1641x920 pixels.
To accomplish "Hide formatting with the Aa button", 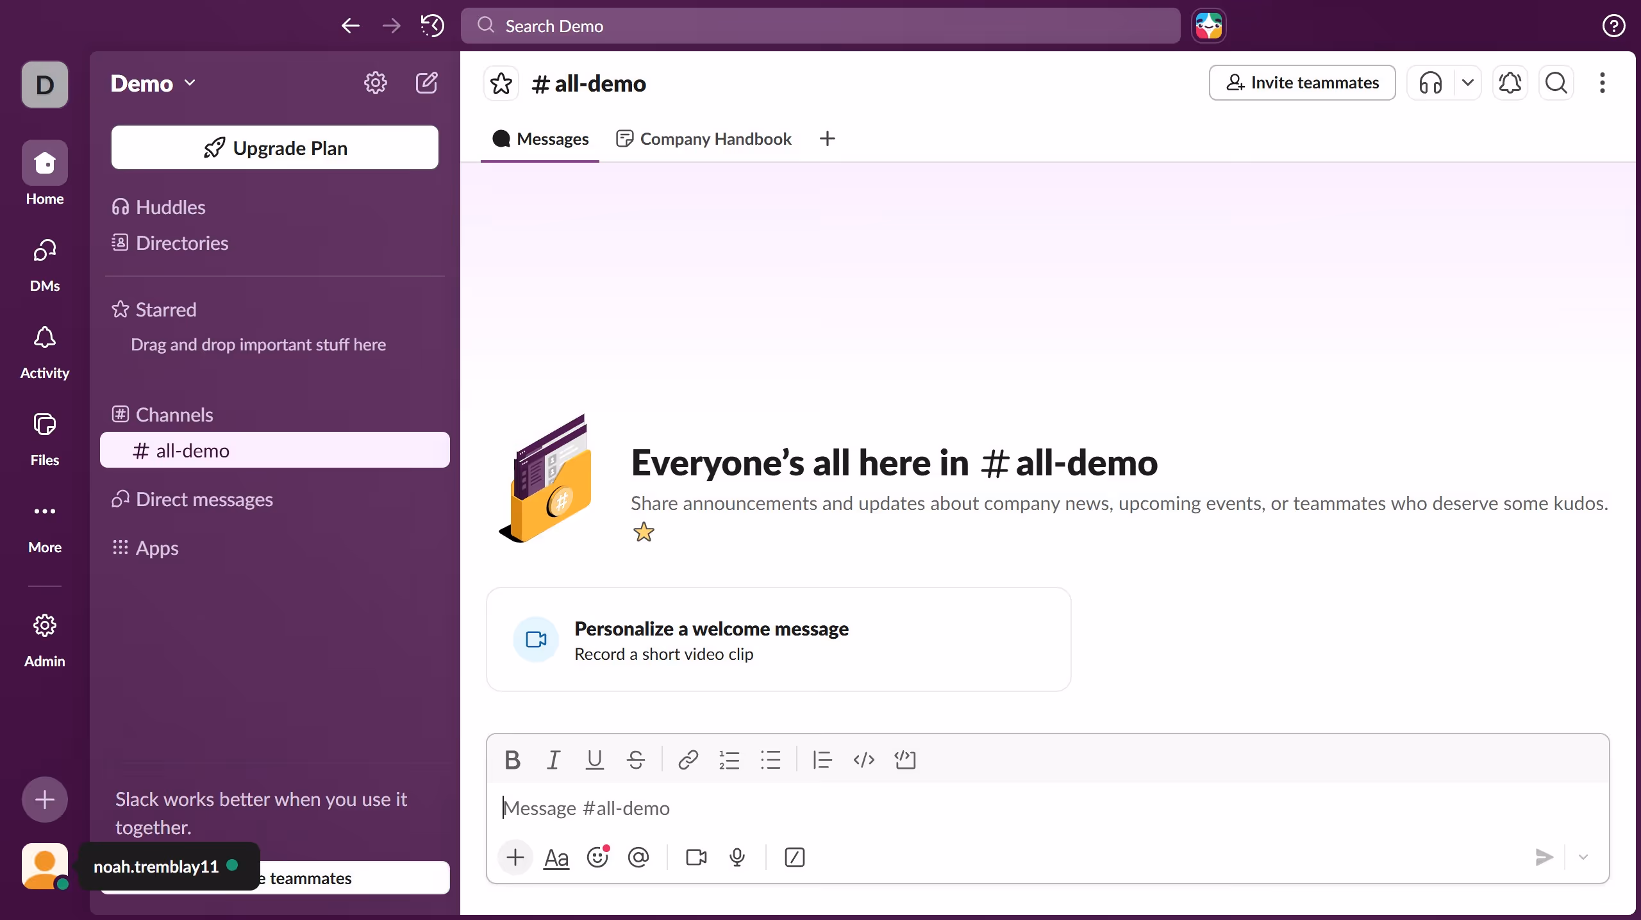I will pos(556,857).
